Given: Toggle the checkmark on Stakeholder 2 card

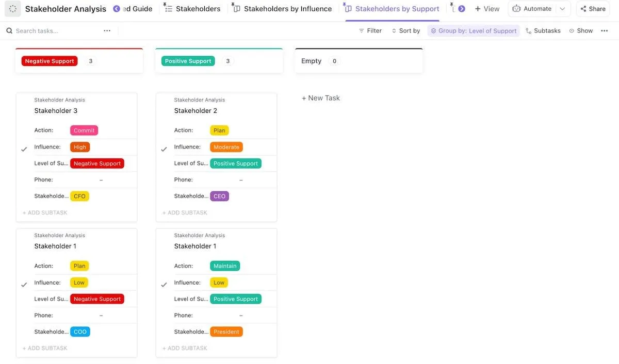Looking at the screenshot, I should (164, 150).
